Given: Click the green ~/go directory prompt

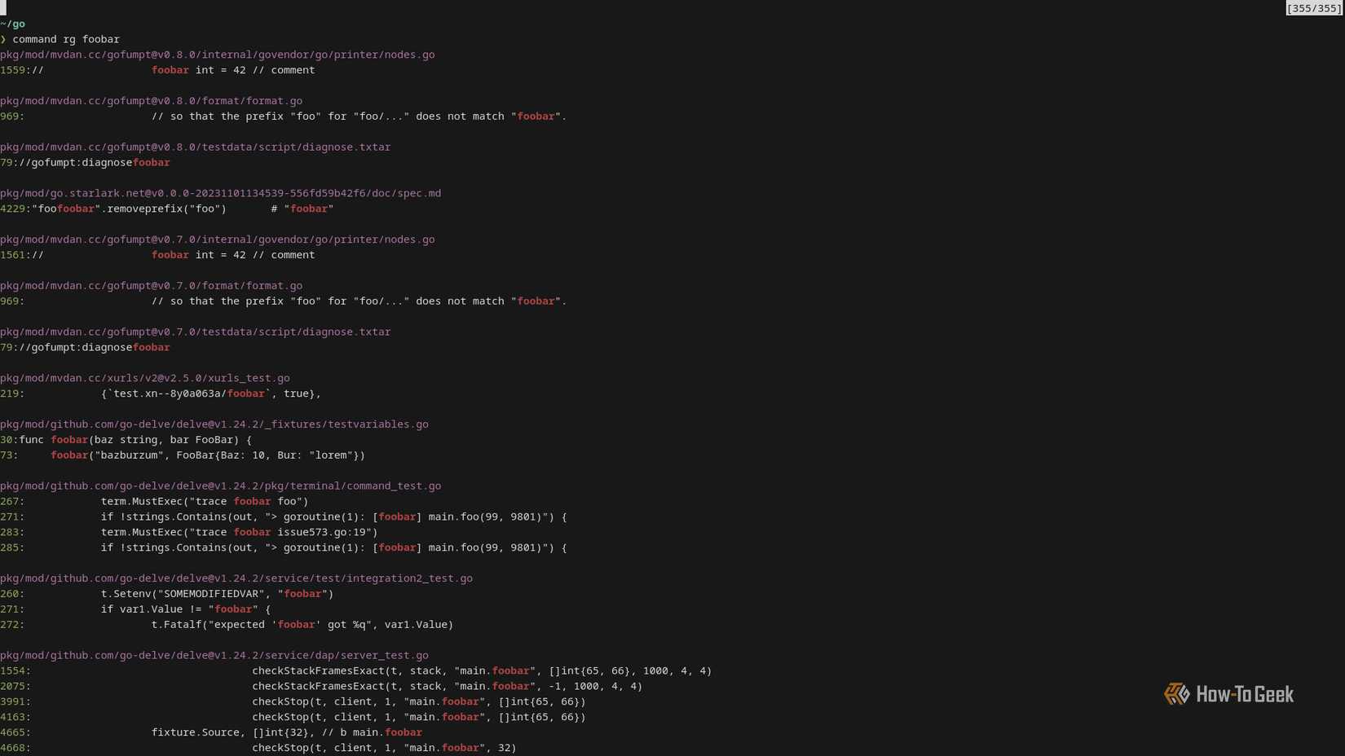Looking at the screenshot, I should pyautogui.click(x=14, y=24).
